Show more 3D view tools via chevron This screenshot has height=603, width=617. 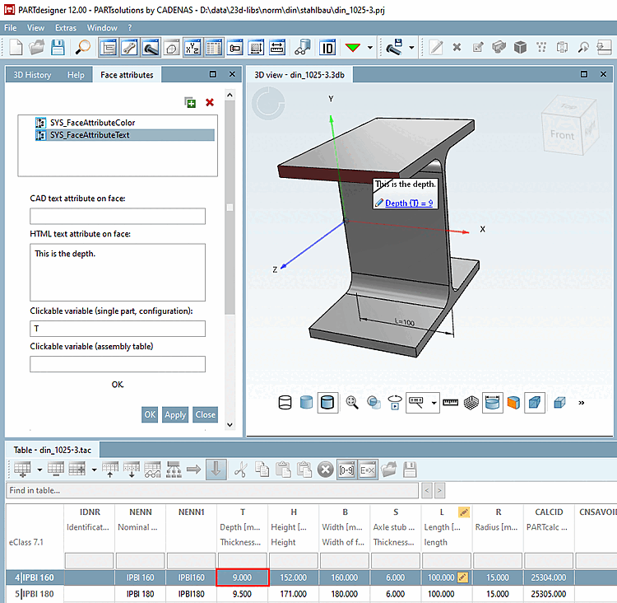(582, 403)
